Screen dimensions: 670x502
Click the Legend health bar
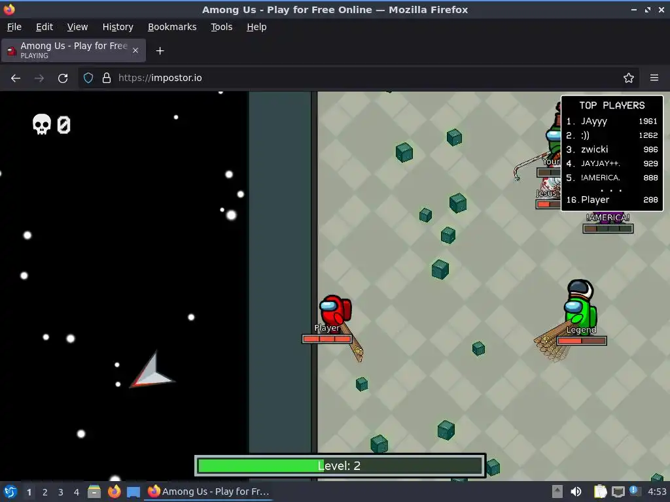tap(582, 341)
